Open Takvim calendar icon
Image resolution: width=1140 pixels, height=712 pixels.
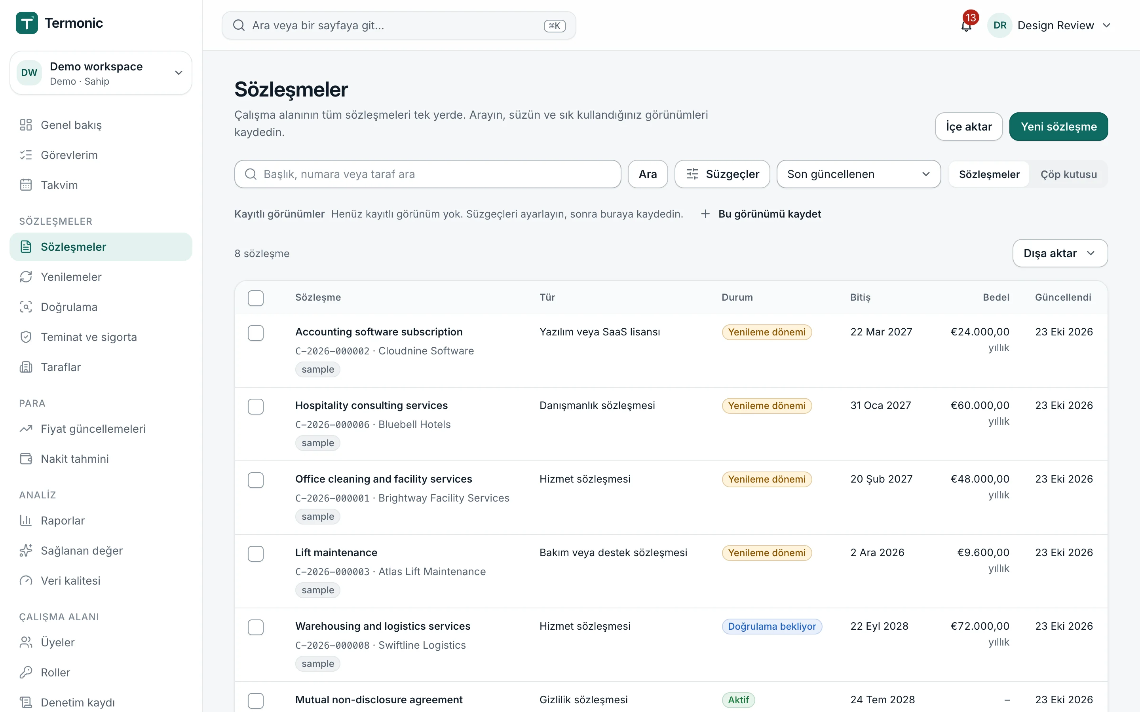click(26, 185)
